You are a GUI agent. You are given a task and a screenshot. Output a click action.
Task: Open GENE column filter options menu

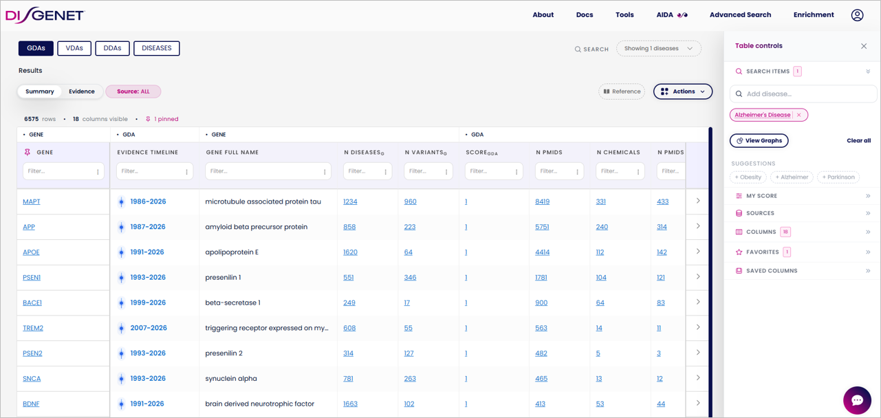98,172
